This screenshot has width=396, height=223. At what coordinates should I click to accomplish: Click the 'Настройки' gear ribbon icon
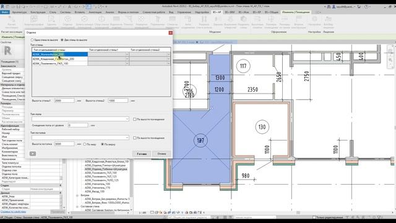[314, 19]
